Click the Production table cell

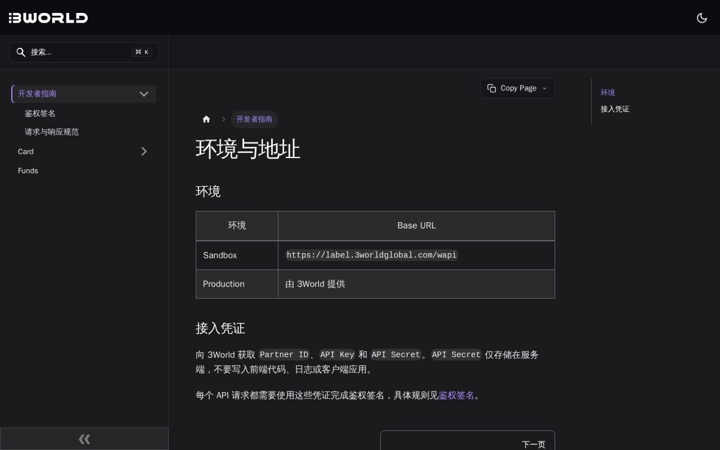[x=237, y=284]
